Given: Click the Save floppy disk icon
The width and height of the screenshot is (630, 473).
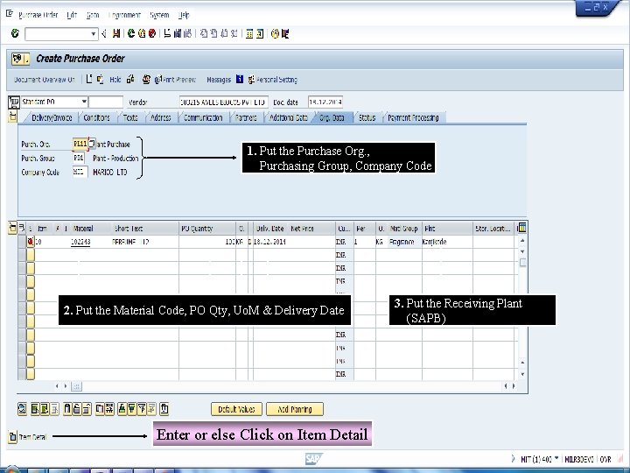Looking at the screenshot, I should click(116, 34).
